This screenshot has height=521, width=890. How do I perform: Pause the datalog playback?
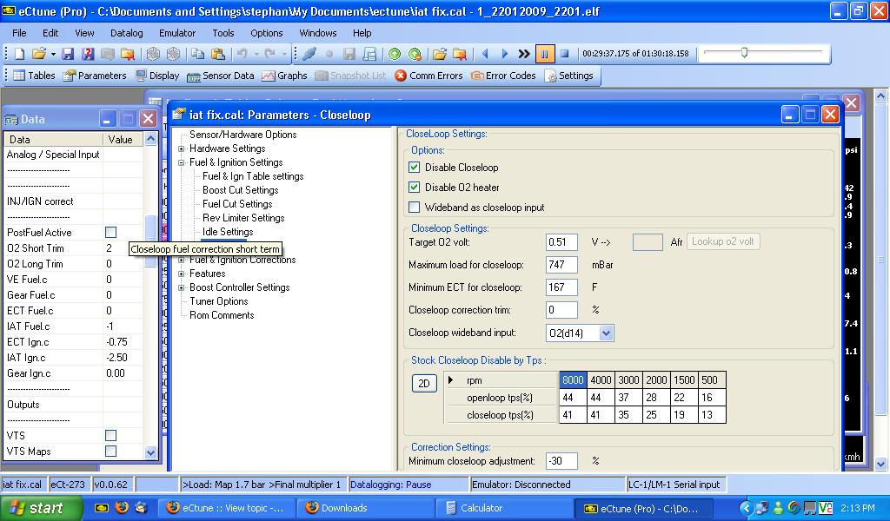click(x=544, y=54)
